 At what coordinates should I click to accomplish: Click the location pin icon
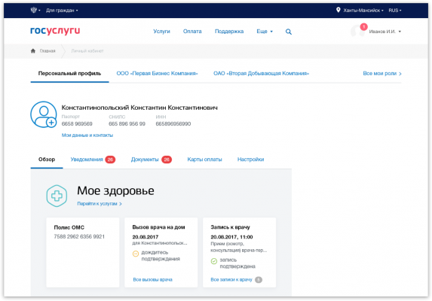click(x=338, y=11)
